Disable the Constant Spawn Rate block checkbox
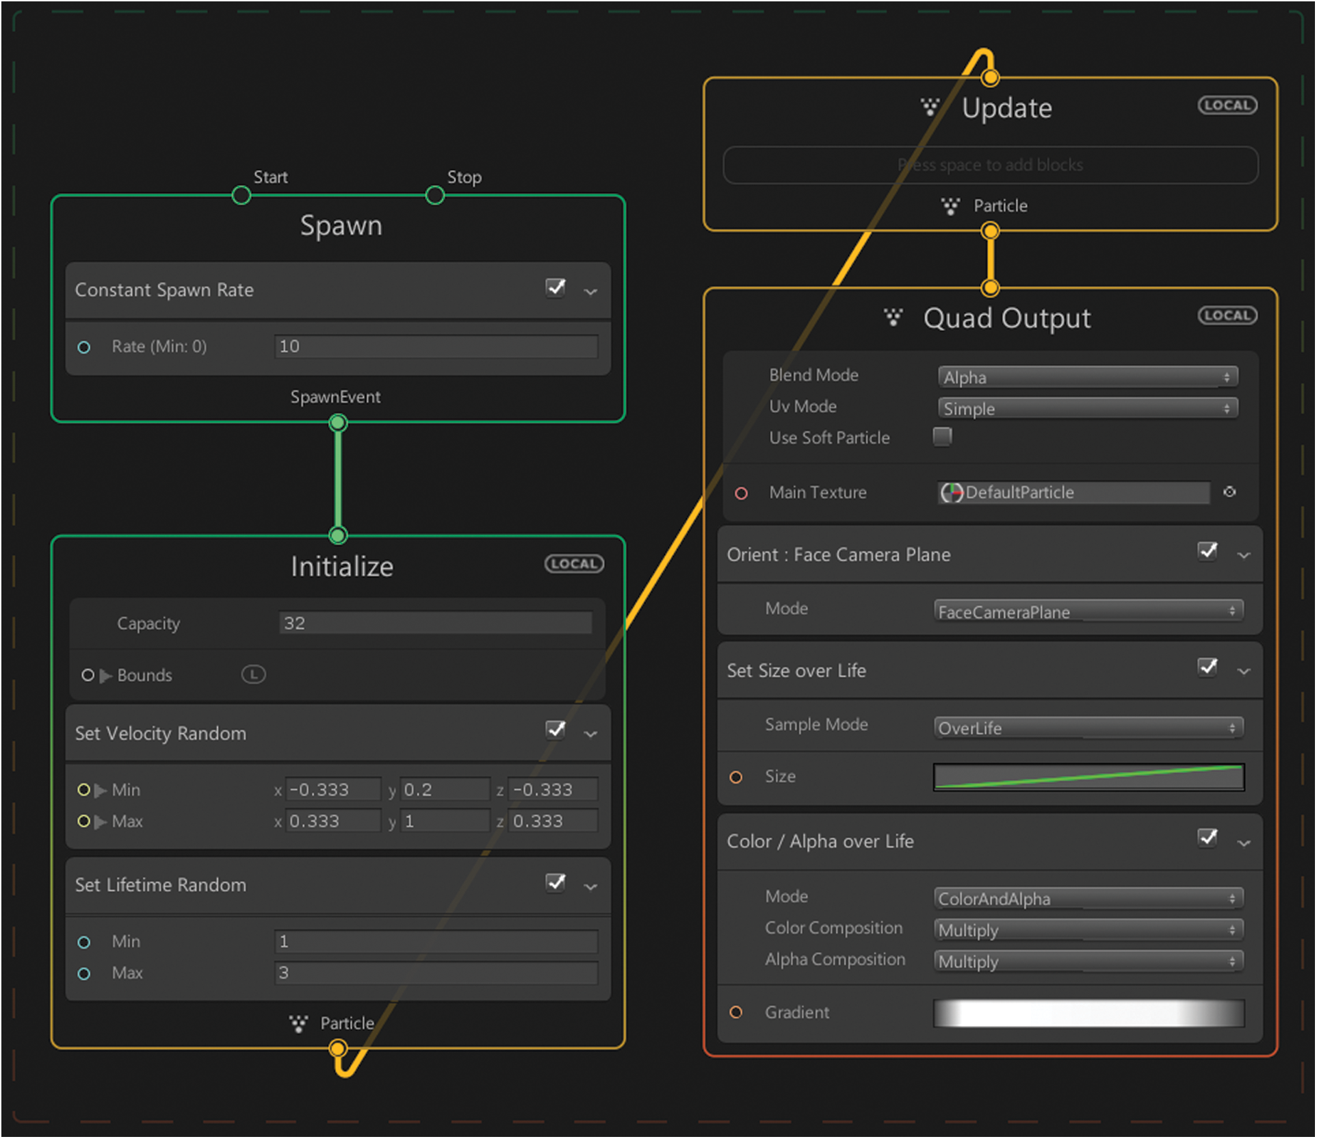The width and height of the screenshot is (1317, 1139). click(556, 287)
